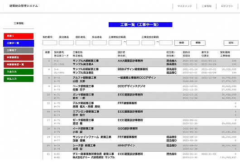240x163 pixels.
Task: Click the サンプル発注者B client name
Action: click(83, 72)
